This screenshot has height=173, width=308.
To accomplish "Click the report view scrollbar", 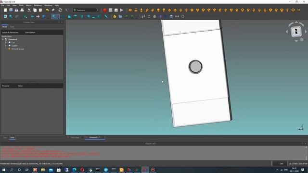I will click(306, 153).
